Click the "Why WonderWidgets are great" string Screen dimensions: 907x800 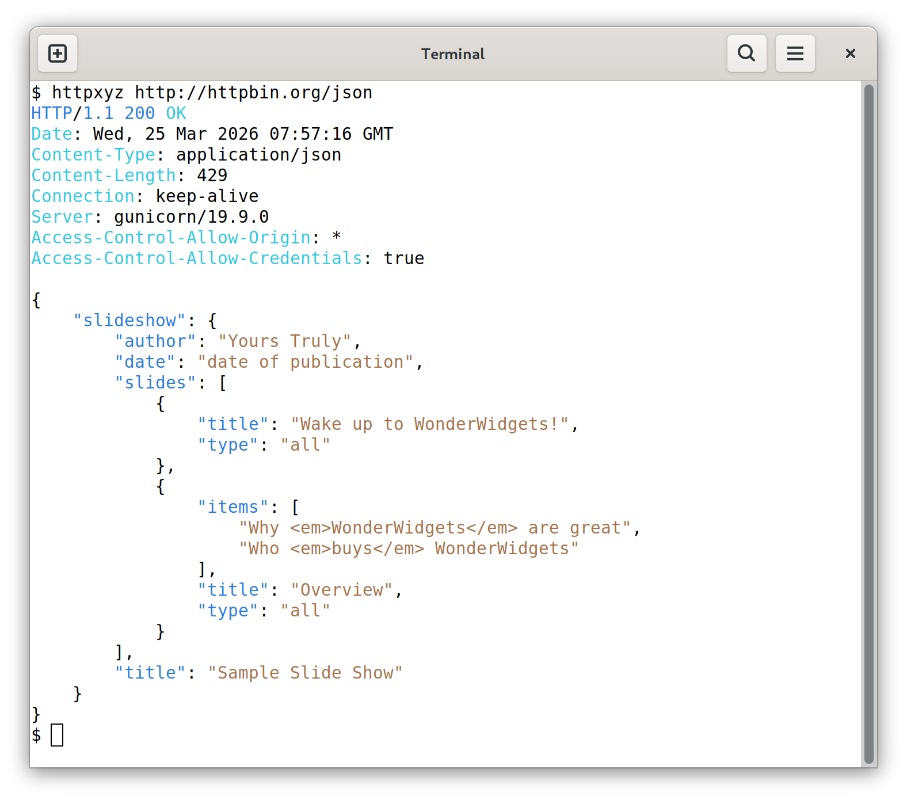[435, 528]
